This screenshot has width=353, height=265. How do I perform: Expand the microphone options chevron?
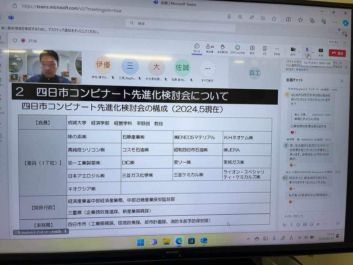pyautogui.click(x=313, y=52)
